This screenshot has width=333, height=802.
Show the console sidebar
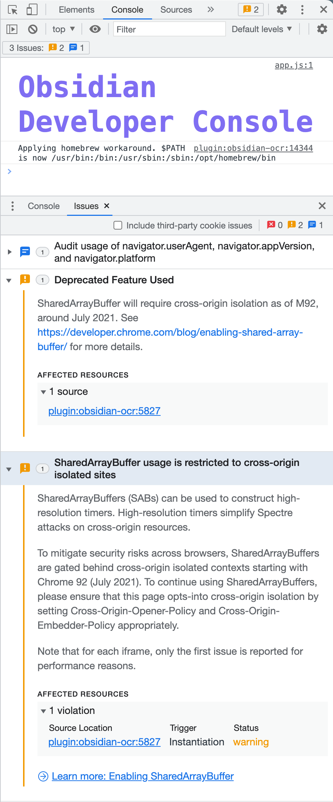[x=12, y=29]
